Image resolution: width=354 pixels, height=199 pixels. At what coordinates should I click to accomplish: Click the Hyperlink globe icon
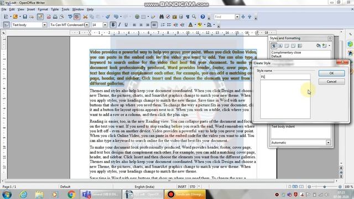137,17
